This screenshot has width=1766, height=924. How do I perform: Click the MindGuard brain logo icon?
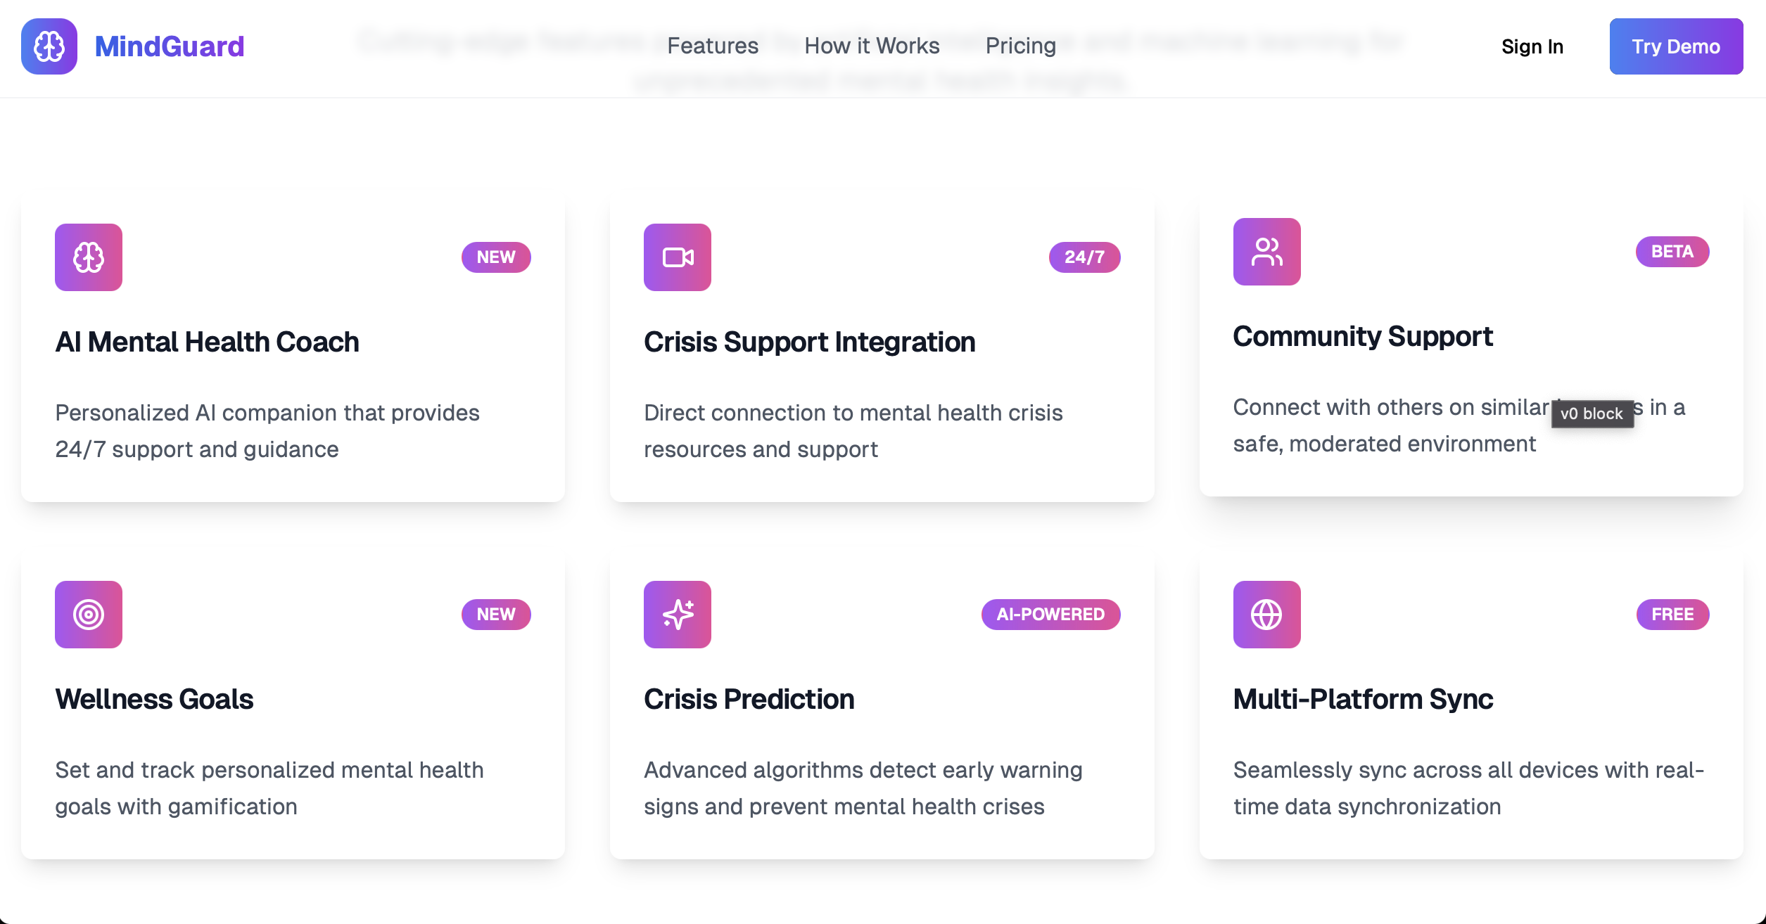[x=49, y=46]
